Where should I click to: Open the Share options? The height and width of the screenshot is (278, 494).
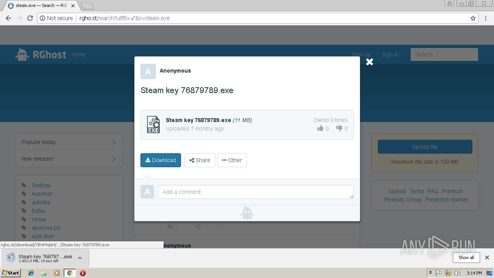point(200,160)
